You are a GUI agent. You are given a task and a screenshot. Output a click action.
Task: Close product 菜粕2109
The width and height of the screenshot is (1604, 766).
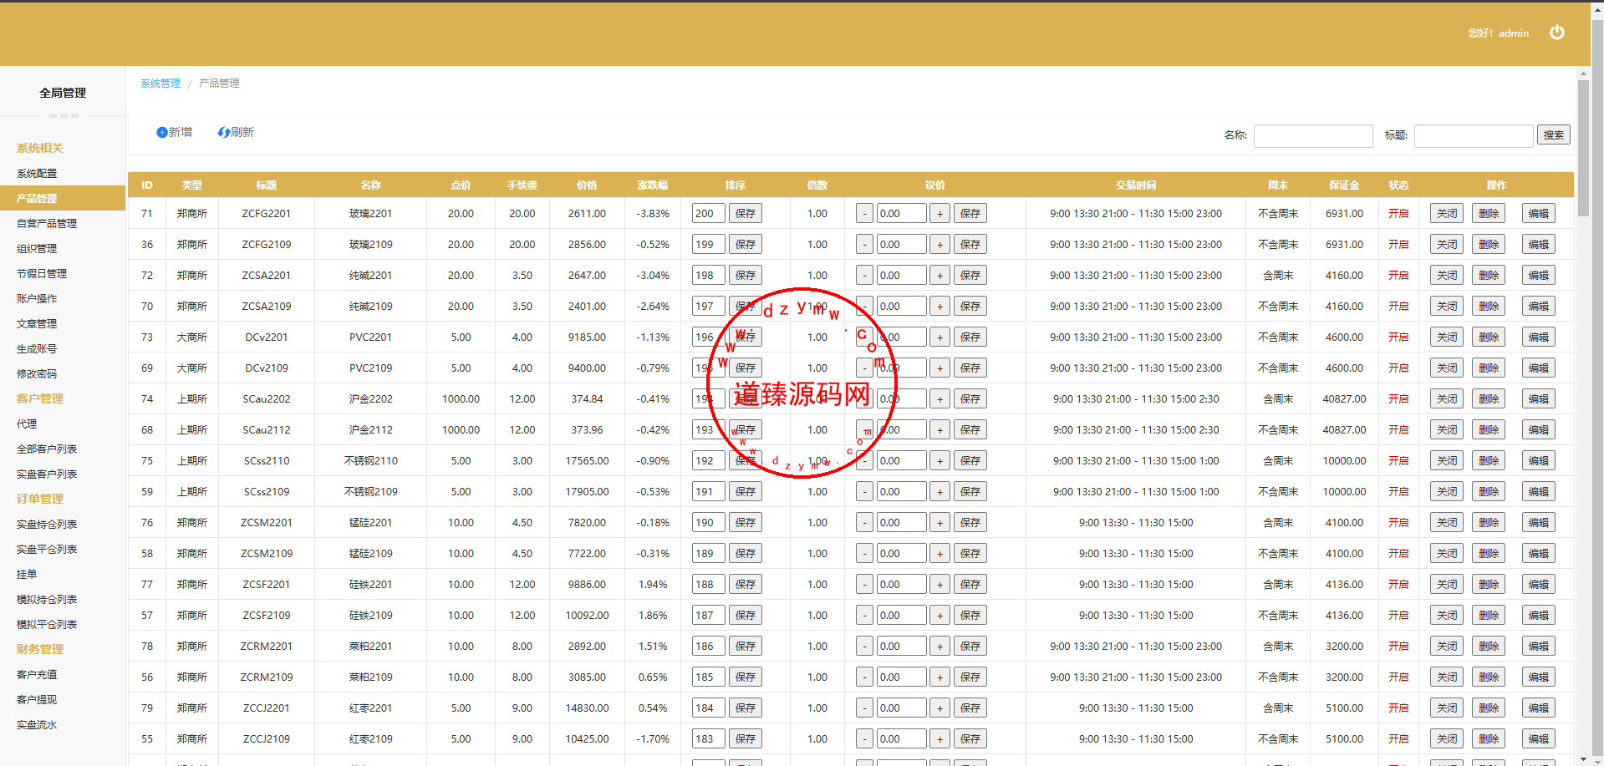pos(1446,677)
